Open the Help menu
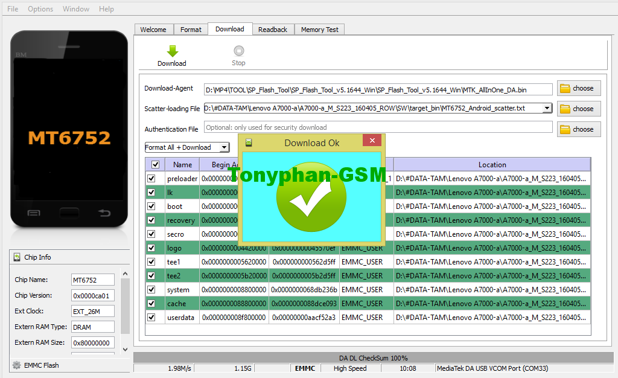The width and height of the screenshot is (618, 378). click(106, 8)
